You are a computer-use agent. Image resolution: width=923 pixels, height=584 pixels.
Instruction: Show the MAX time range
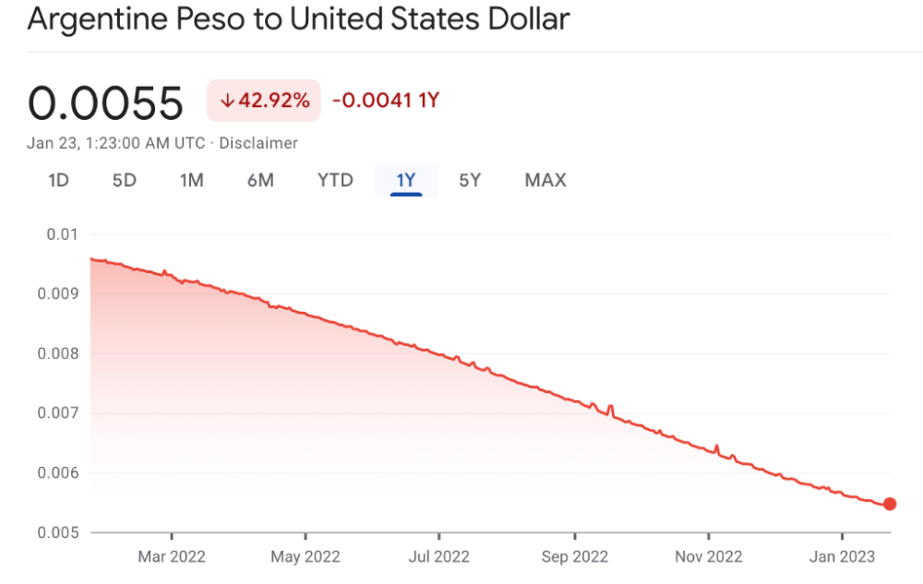click(545, 181)
